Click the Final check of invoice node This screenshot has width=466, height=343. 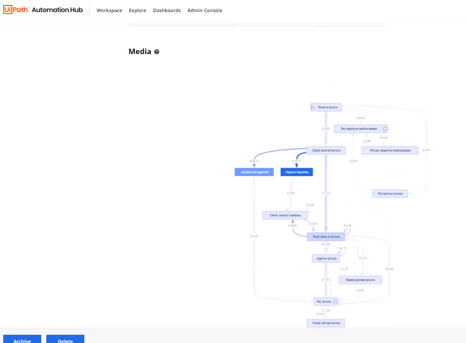[x=326, y=237]
